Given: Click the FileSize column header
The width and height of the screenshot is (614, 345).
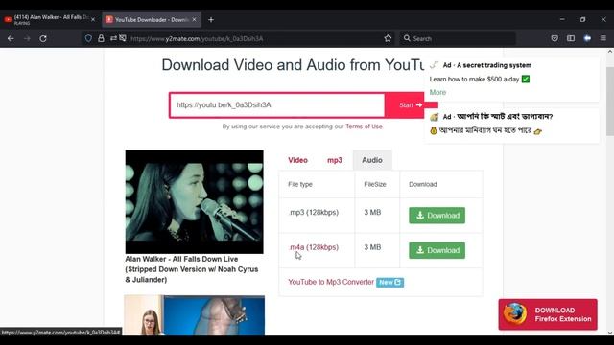Looking at the screenshot, I should (x=375, y=184).
